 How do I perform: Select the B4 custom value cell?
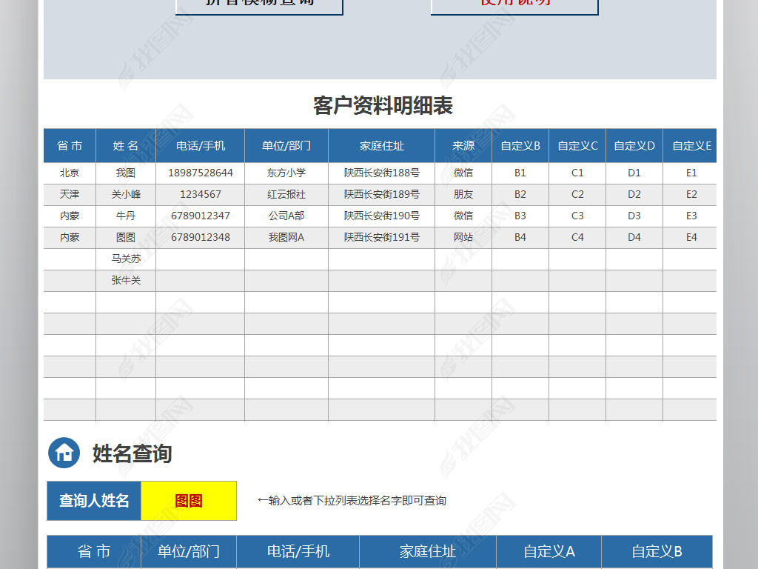pos(520,237)
